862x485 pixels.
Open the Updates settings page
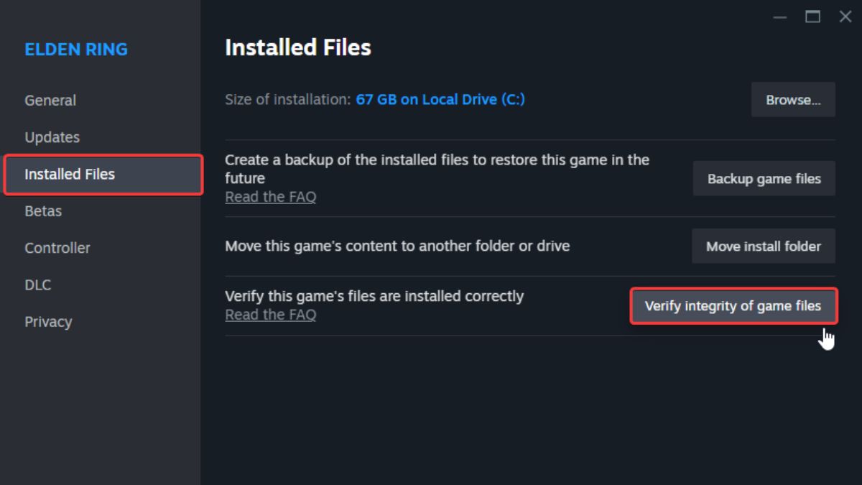point(52,137)
